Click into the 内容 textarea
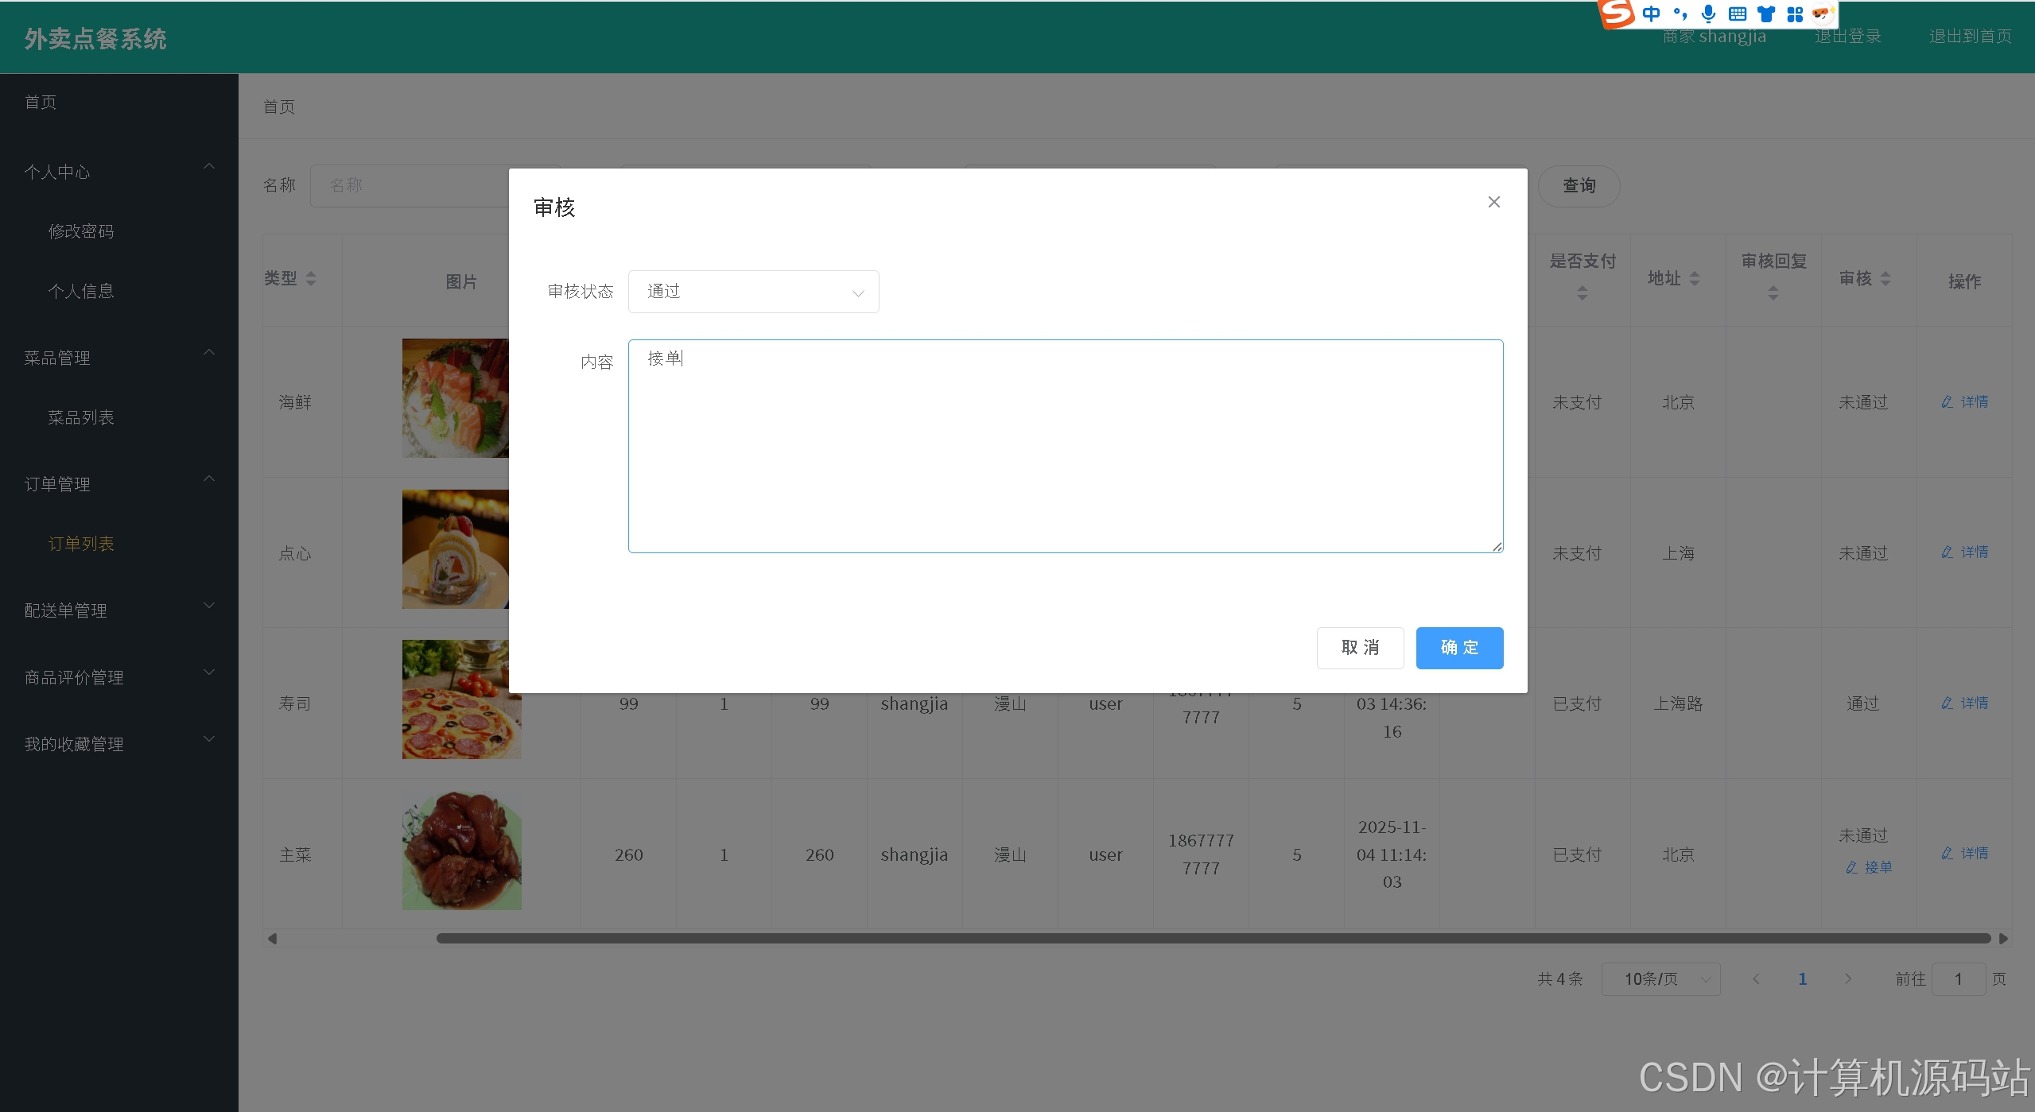Screen dimensions: 2035x1112 coord(1065,446)
